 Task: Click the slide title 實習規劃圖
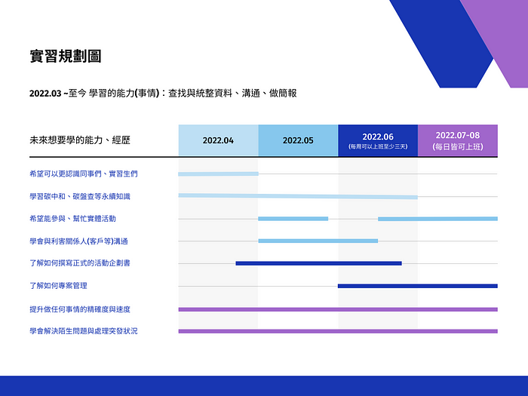tap(66, 57)
